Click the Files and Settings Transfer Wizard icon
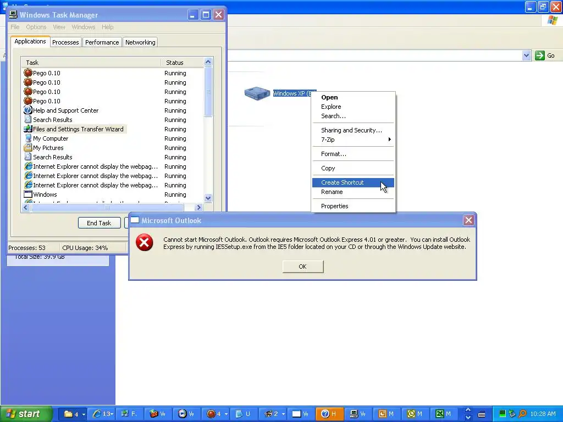 [x=27, y=129]
